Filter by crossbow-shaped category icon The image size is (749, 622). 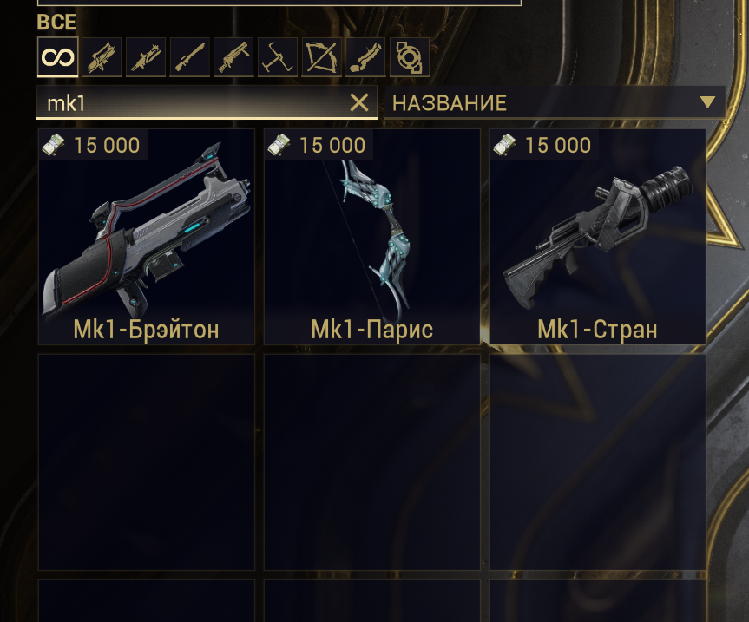[278, 57]
